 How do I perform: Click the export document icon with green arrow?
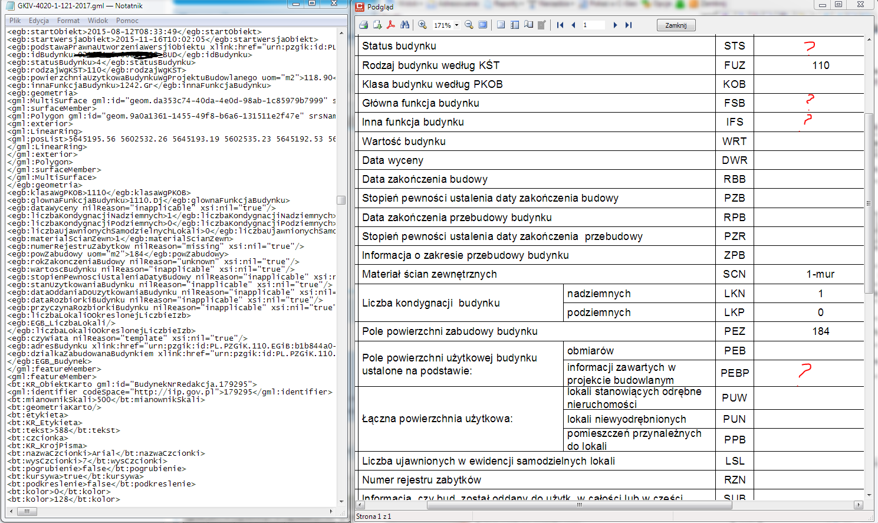click(x=377, y=25)
